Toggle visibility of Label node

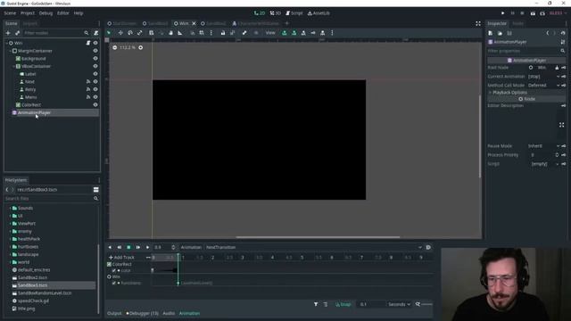coord(95,74)
